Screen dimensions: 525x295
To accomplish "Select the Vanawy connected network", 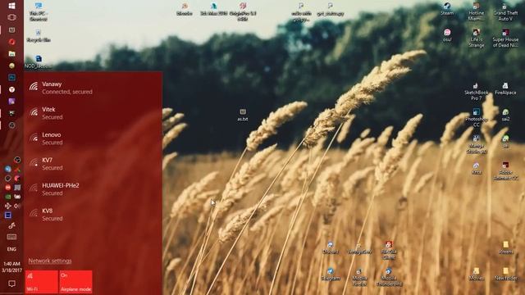I will coord(94,88).
